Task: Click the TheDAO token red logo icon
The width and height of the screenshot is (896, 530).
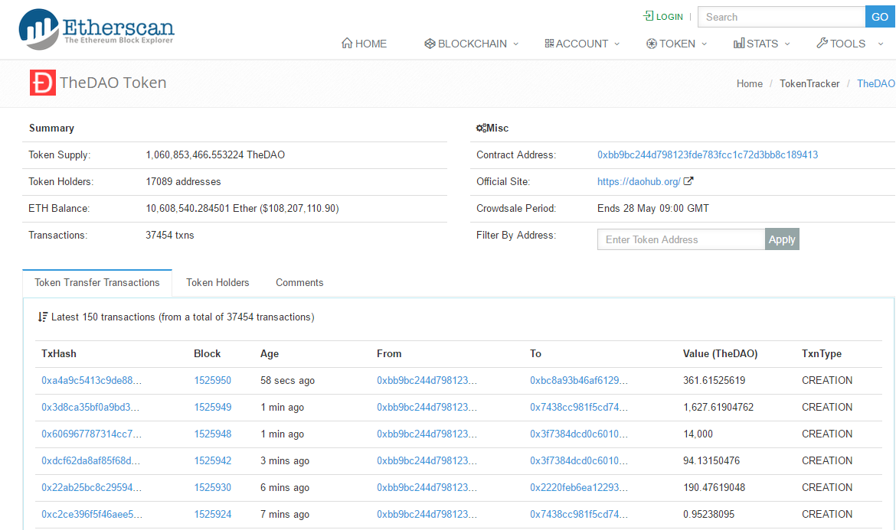Action: [x=43, y=83]
